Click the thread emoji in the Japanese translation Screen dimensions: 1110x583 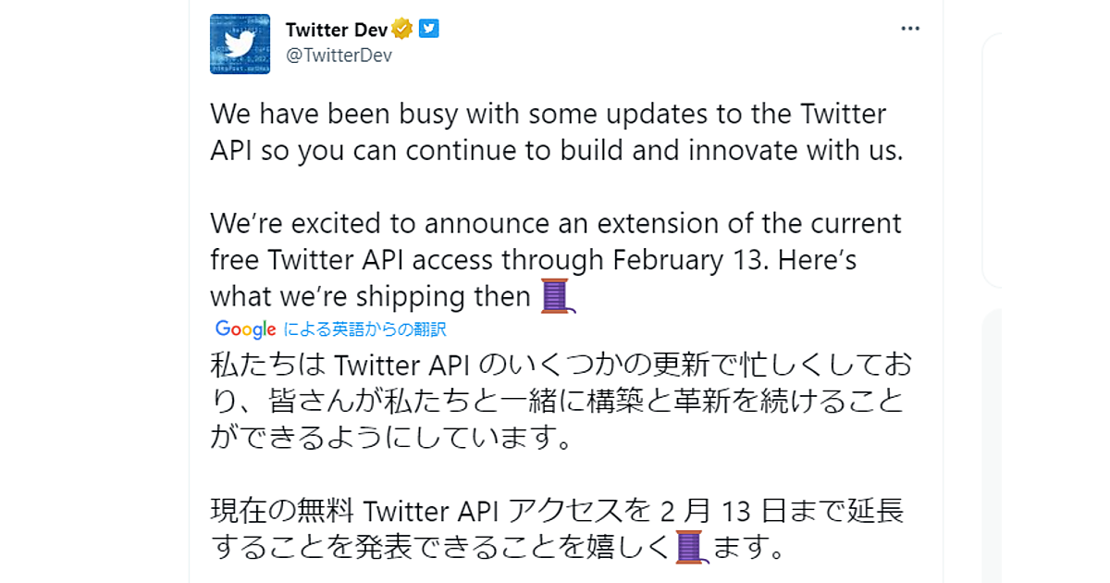pyautogui.click(x=691, y=548)
